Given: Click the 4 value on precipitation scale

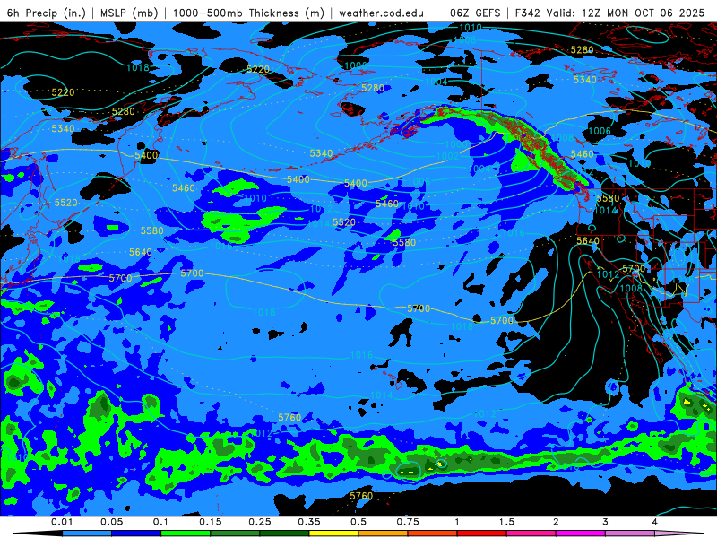Looking at the screenshot, I should pos(655,522).
